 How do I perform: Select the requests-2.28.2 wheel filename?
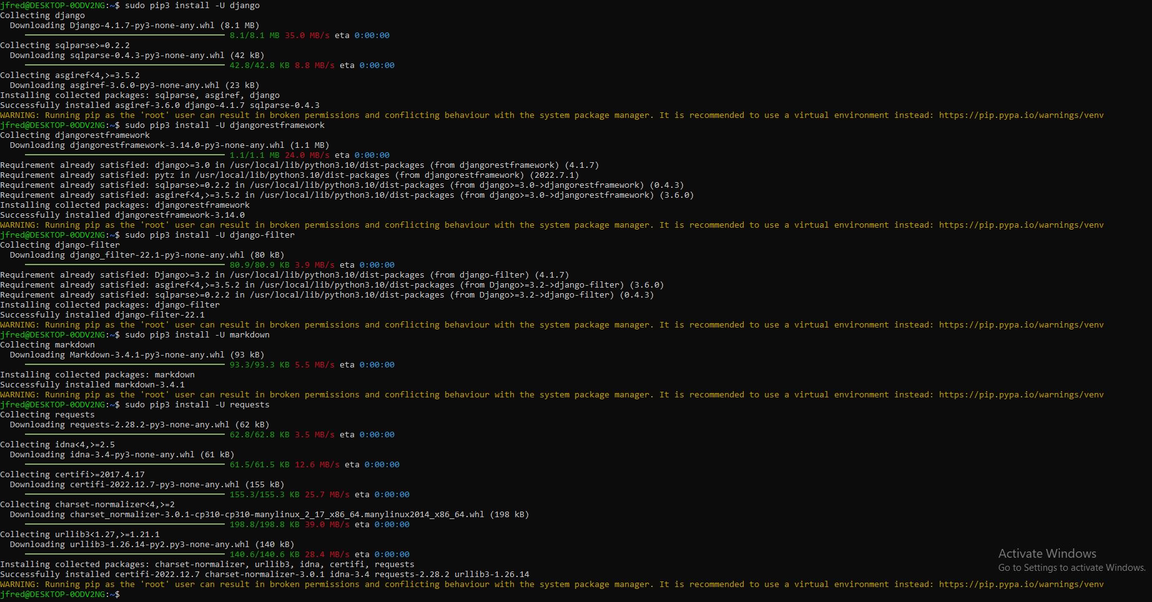[x=147, y=424]
